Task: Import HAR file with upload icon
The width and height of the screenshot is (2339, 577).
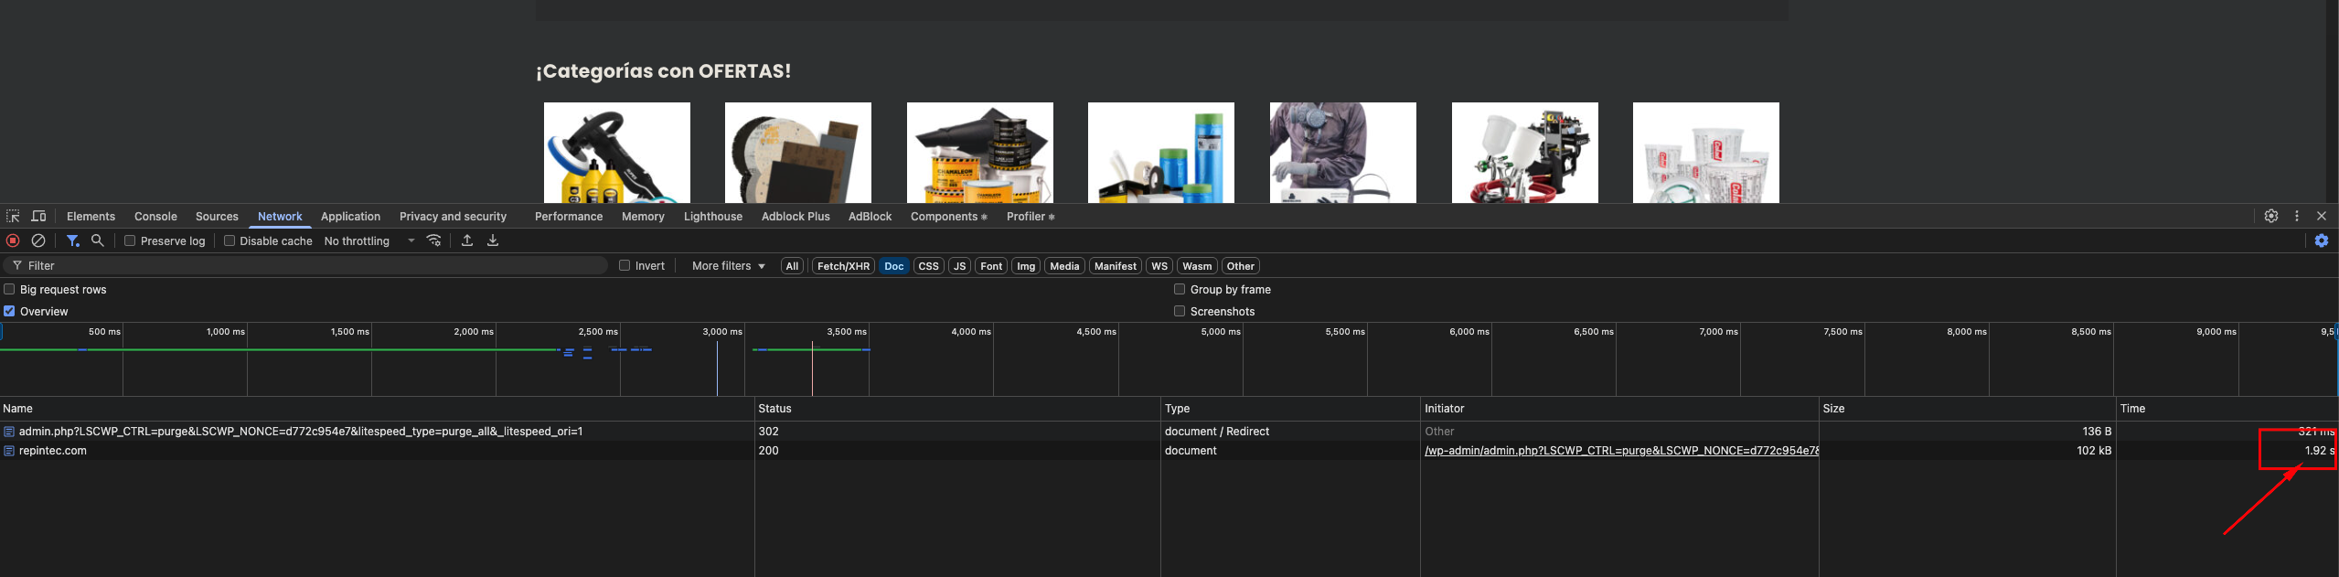Action: coord(467,240)
